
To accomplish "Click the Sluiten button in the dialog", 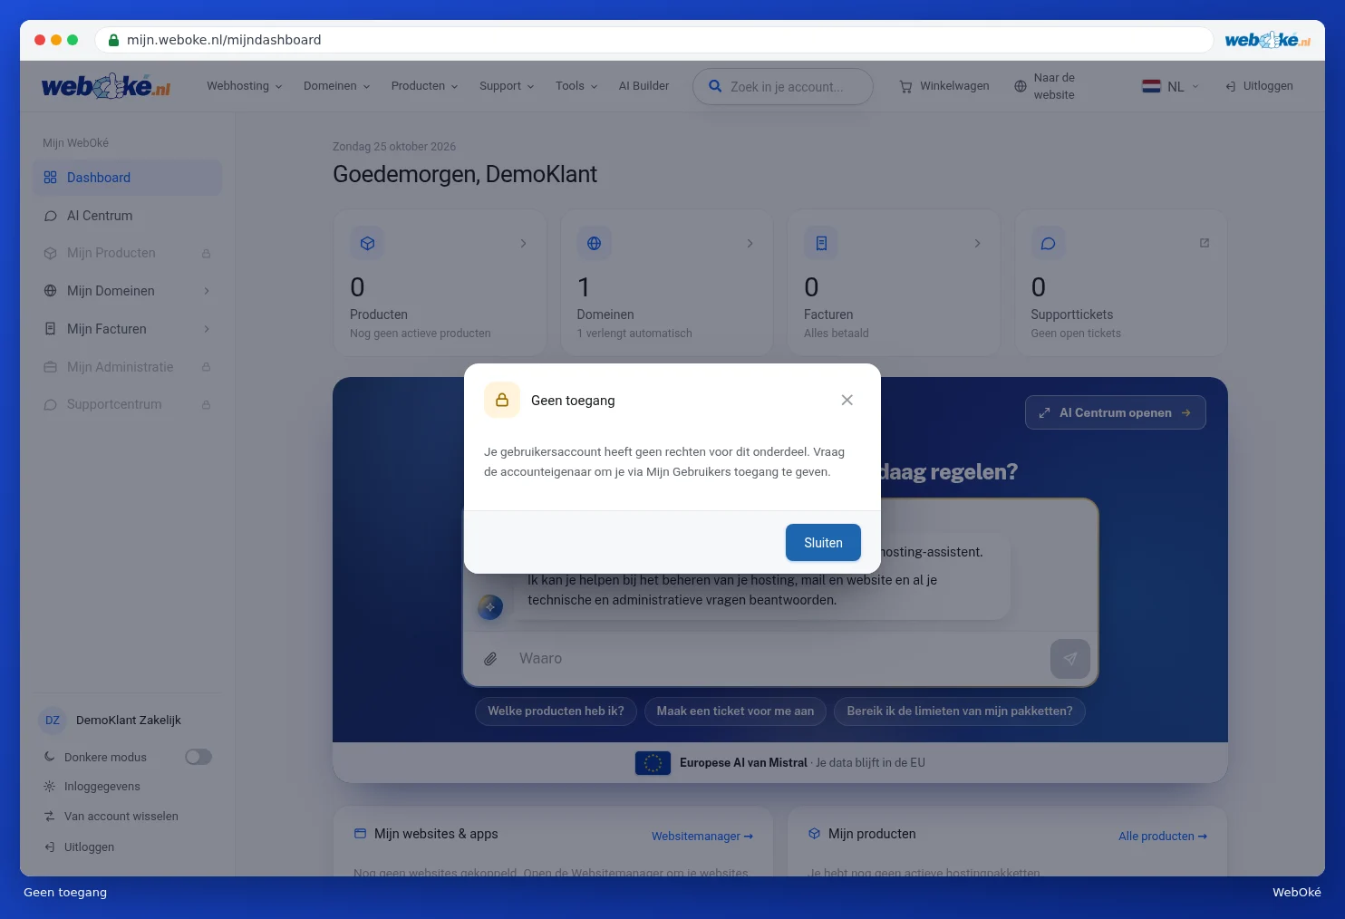I will 823,543.
